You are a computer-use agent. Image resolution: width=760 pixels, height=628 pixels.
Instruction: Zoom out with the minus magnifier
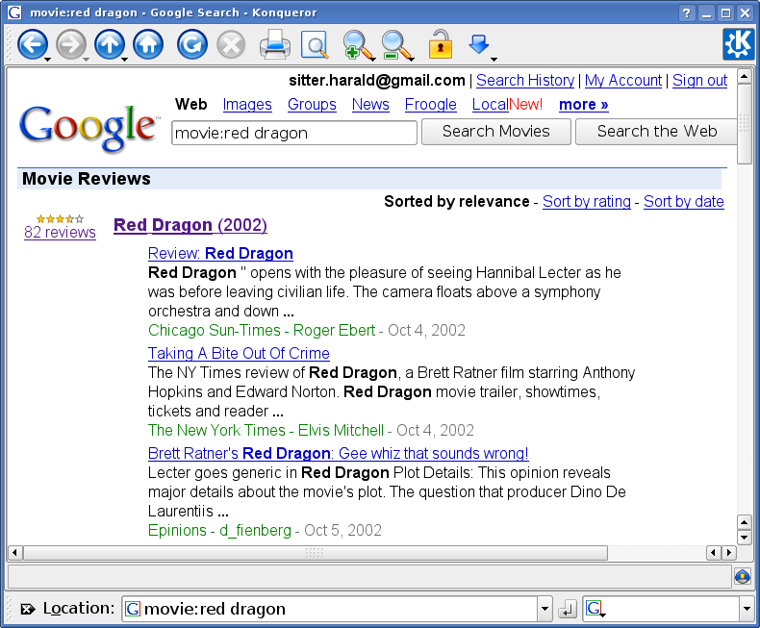395,44
